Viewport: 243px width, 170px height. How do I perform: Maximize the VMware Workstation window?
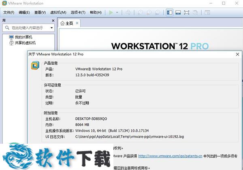tap(224, 3)
